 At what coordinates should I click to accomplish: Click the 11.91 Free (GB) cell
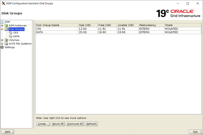pyautogui.click(x=107, y=29)
